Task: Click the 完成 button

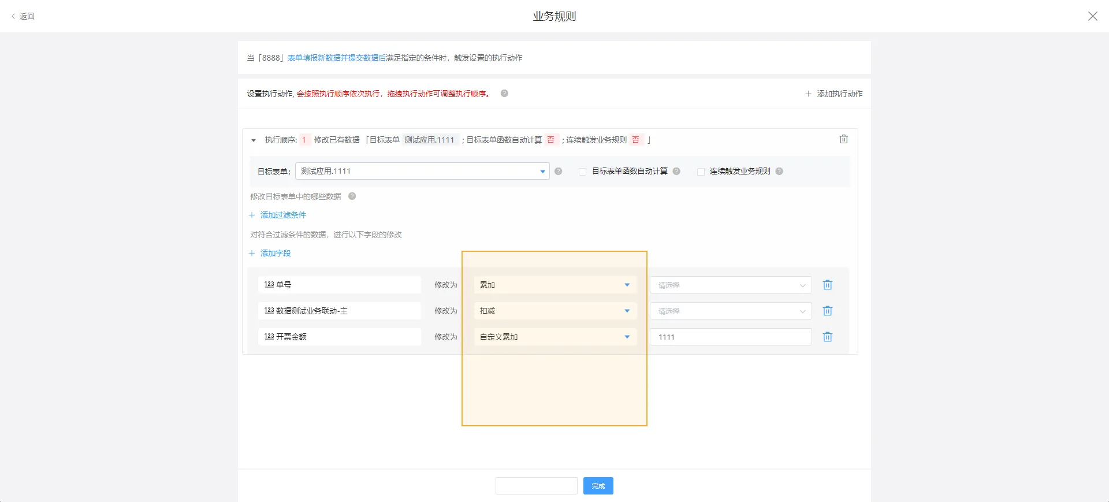Action: (598, 486)
